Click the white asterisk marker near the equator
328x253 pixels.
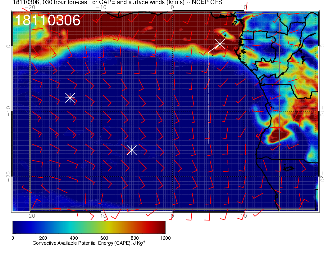pyautogui.click(x=220, y=44)
